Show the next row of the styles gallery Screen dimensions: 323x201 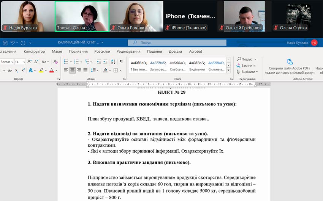coord(228,65)
